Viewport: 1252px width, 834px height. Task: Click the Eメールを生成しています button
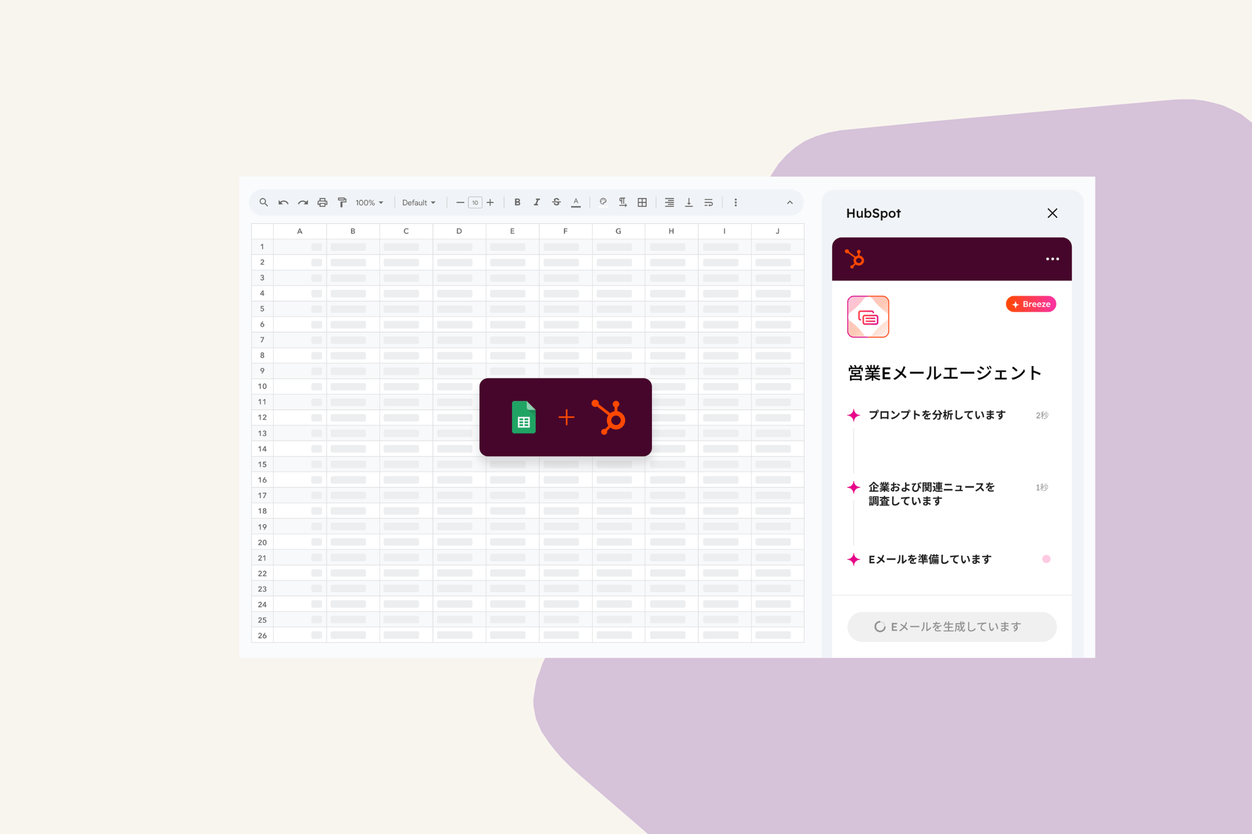[951, 627]
